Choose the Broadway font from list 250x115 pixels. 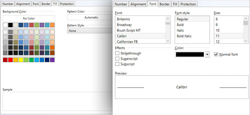124,25
